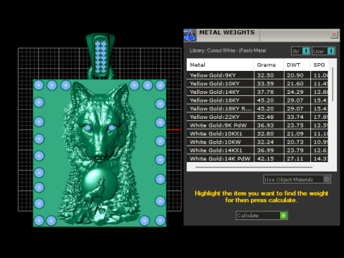
Task: Click the DWT column header
Action: point(297,64)
